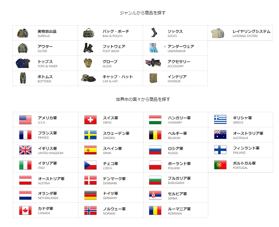Click the Bag & Pouch icon
The image size is (279, 227).
89,33
